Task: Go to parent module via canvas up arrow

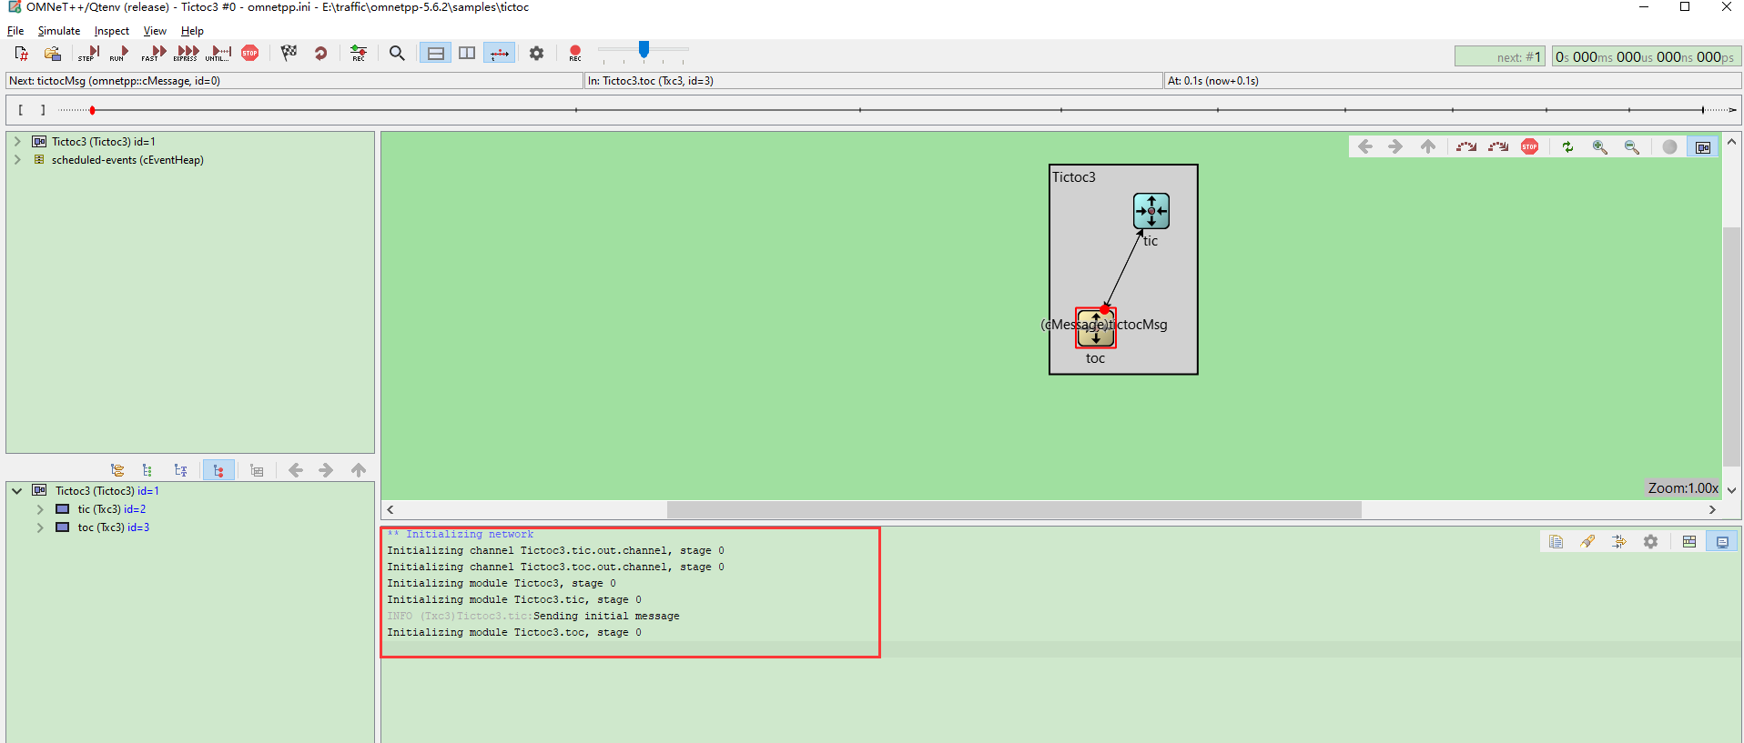Action: (x=1428, y=146)
